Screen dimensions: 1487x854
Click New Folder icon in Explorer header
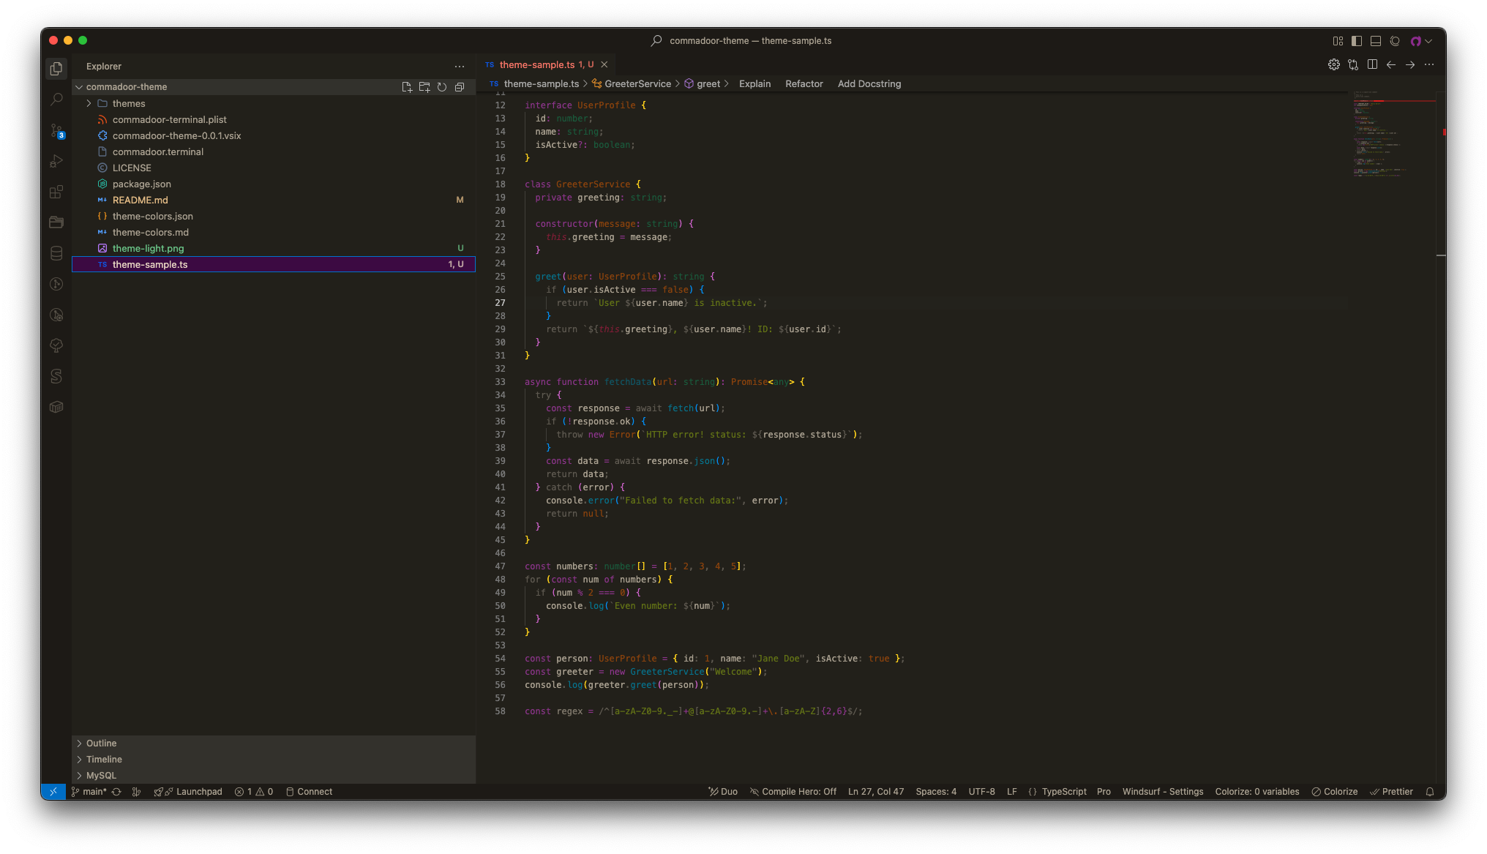point(424,87)
